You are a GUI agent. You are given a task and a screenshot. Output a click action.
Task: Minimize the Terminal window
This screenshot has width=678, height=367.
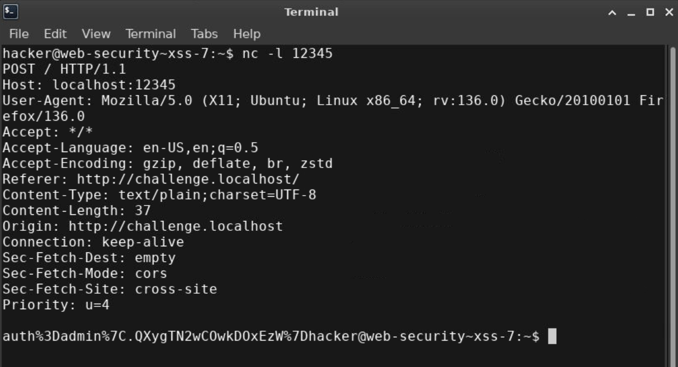point(631,12)
